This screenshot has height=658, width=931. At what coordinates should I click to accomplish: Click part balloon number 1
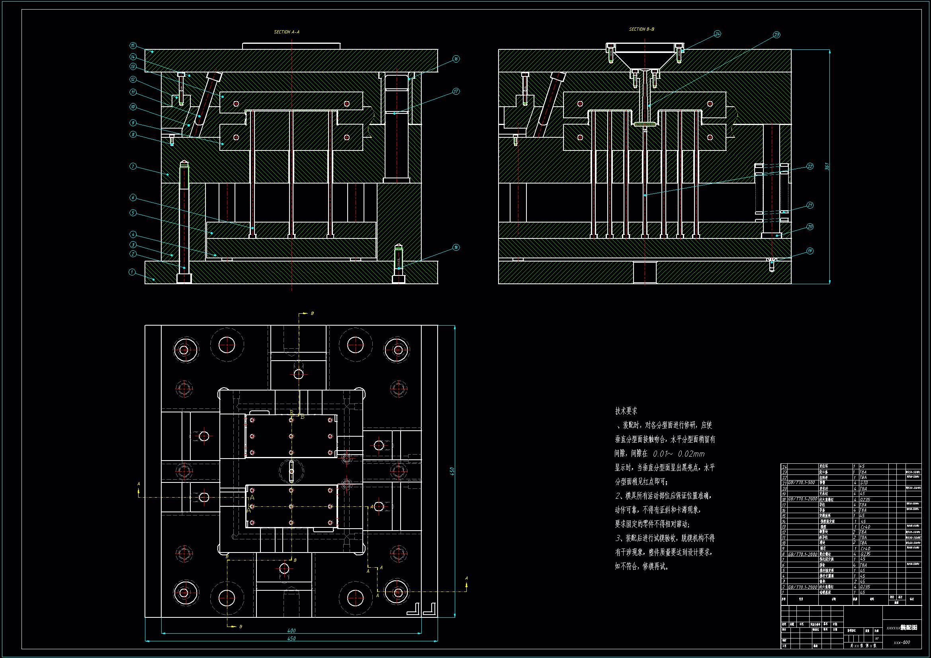click(132, 272)
